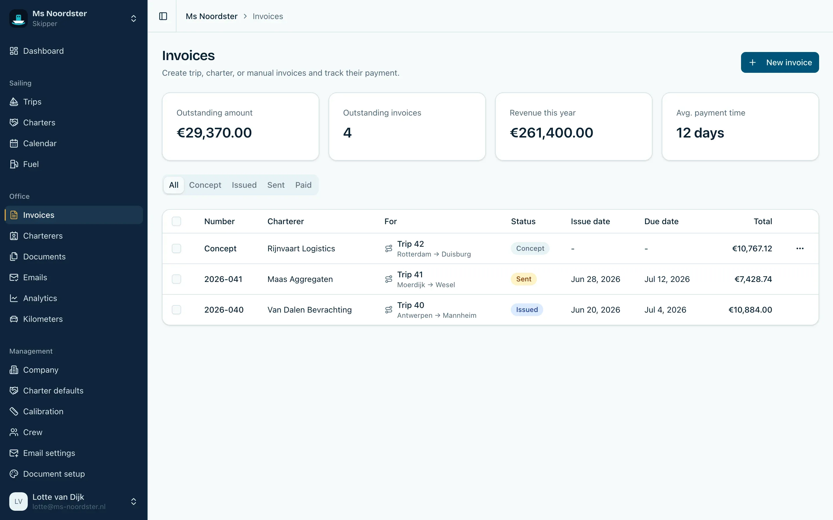Switch to the Concept tab
Viewport: 833px width, 520px height.
pyautogui.click(x=205, y=185)
